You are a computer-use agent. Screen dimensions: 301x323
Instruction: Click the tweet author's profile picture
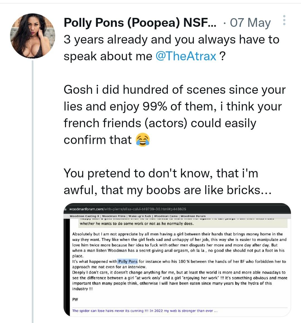(x=33, y=36)
